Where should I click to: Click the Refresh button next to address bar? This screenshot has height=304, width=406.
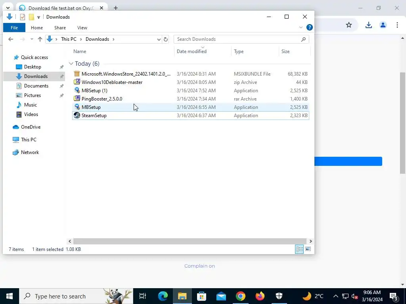[166, 39]
